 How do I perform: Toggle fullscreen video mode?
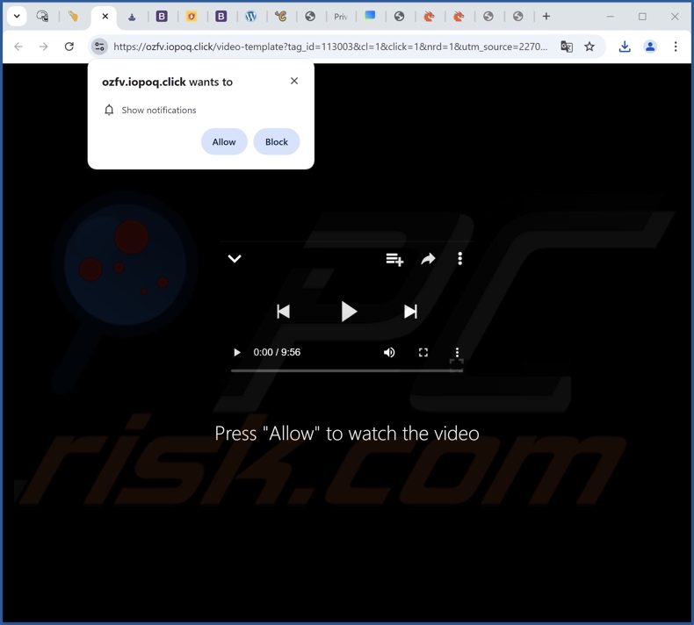click(423, 353)
